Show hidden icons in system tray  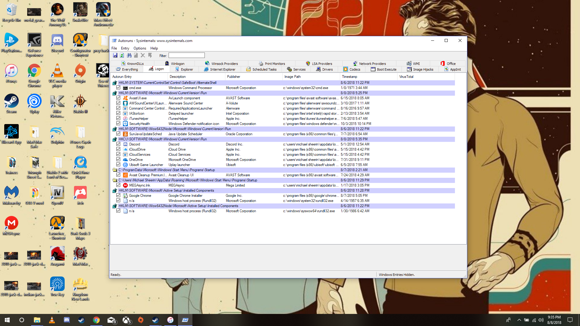click(519, 320)
